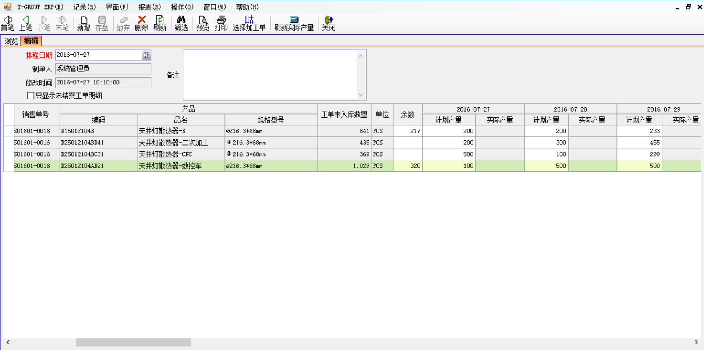Click horizontal scrollbar right arrow
Screen dimensions: 704x350
696,342
